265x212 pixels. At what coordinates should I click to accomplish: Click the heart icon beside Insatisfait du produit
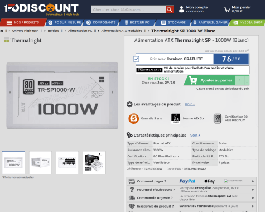(x=132, y=206)
